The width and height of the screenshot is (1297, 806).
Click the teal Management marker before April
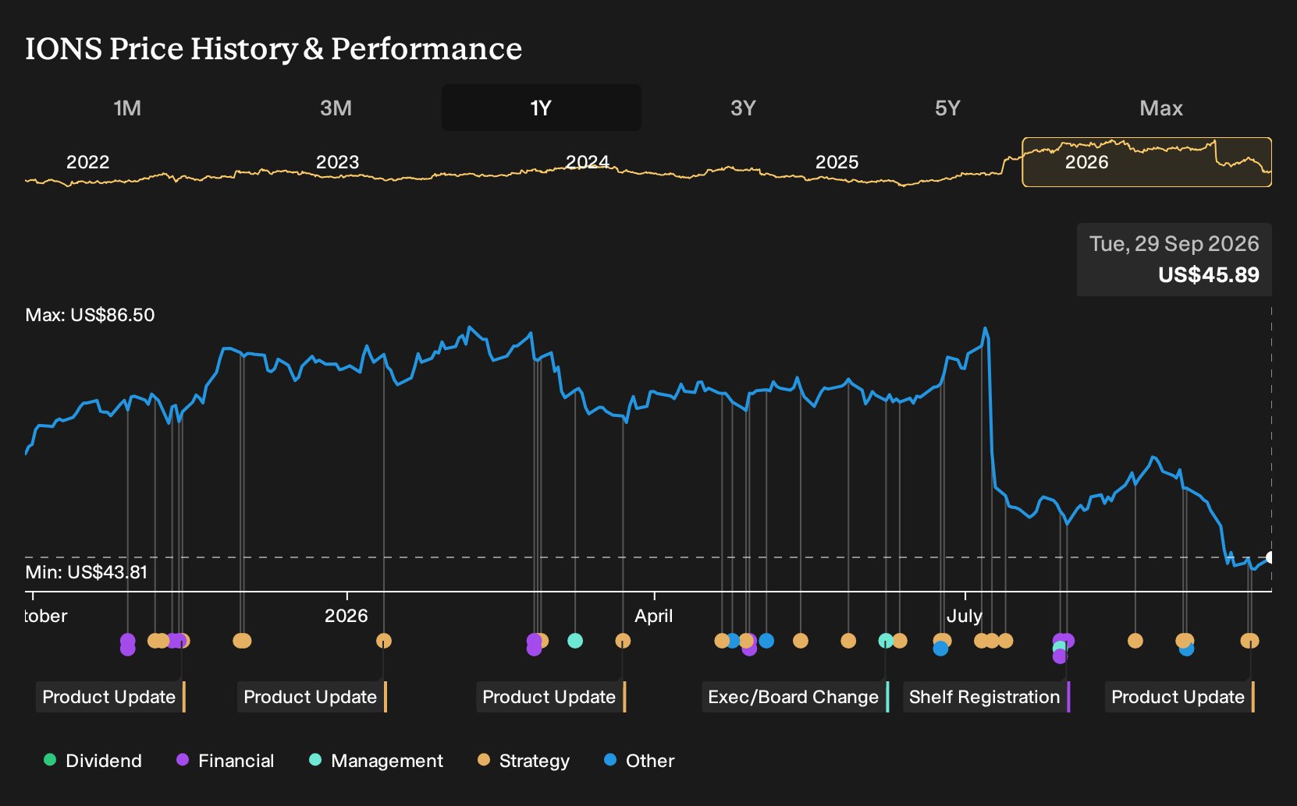coord(575,641)
